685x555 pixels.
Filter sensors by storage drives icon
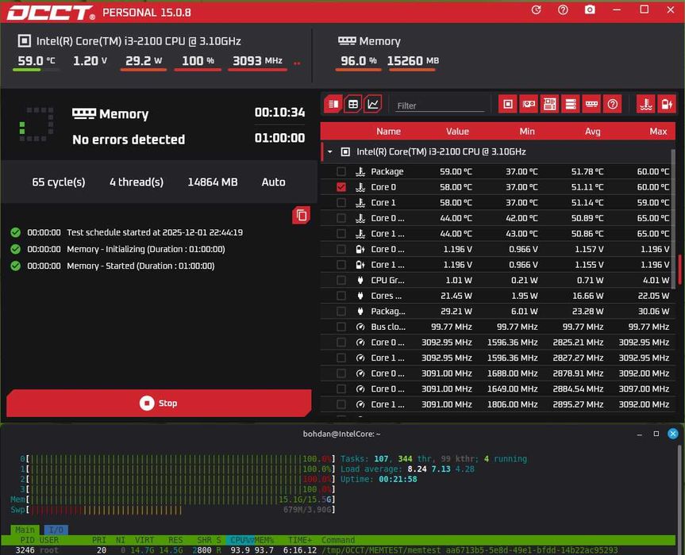[571, 105]
